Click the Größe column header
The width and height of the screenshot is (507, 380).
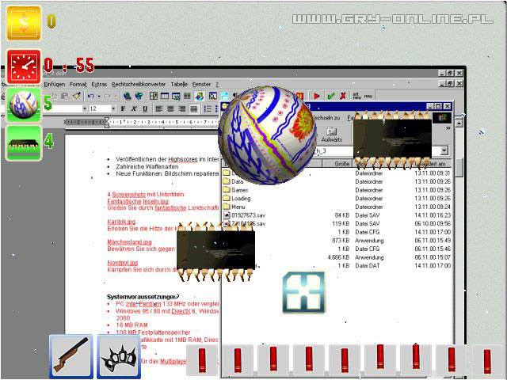(x=337, y=164)
